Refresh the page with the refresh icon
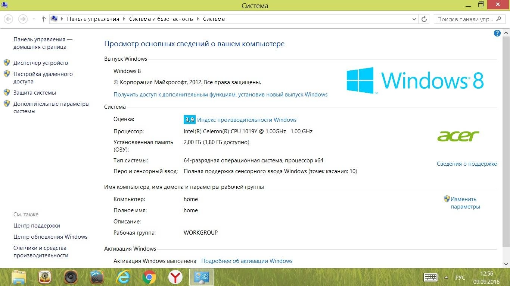The height and width of the screenshot is (286, 510). tap(424, 19)
